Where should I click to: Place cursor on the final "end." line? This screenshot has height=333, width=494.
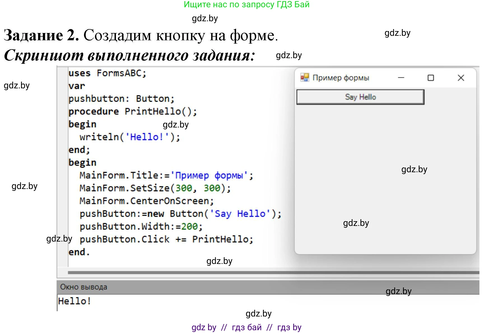click(x=79, y=252)
